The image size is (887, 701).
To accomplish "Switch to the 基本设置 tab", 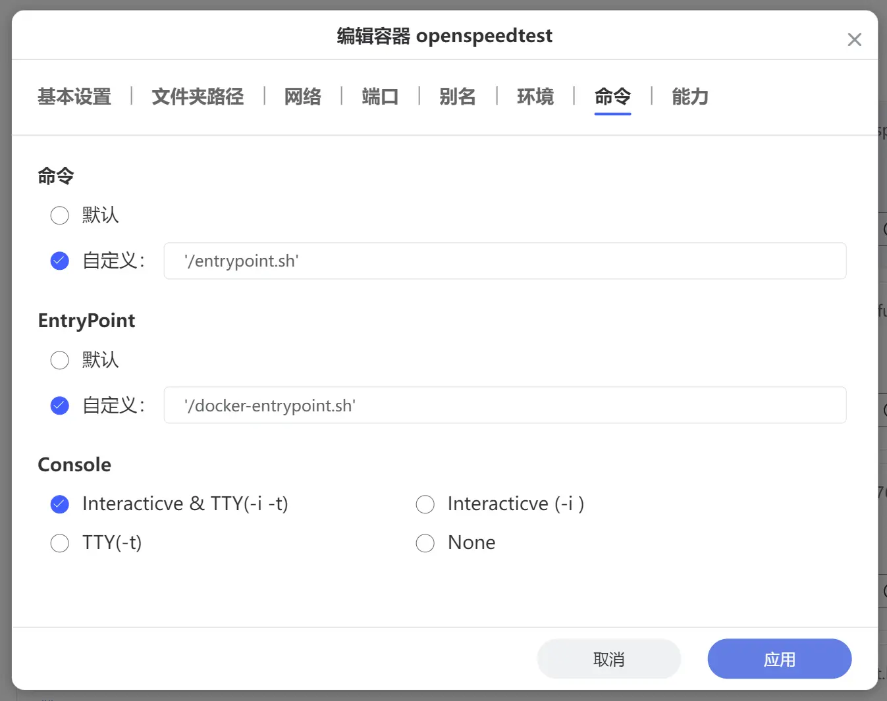I will click(74, 97).
